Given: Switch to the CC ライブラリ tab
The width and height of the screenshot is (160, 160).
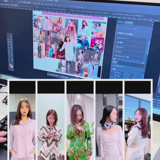Looking at the screenshot, I should pos(129,23).
